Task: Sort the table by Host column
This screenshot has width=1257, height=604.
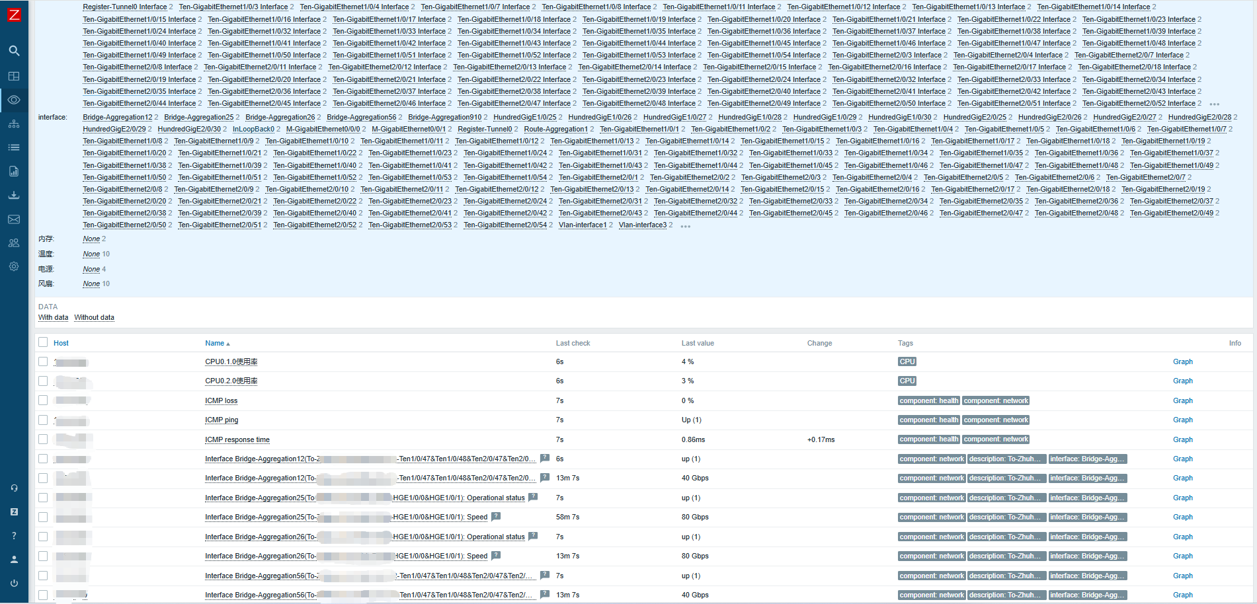Action: [x=61, y=343]
